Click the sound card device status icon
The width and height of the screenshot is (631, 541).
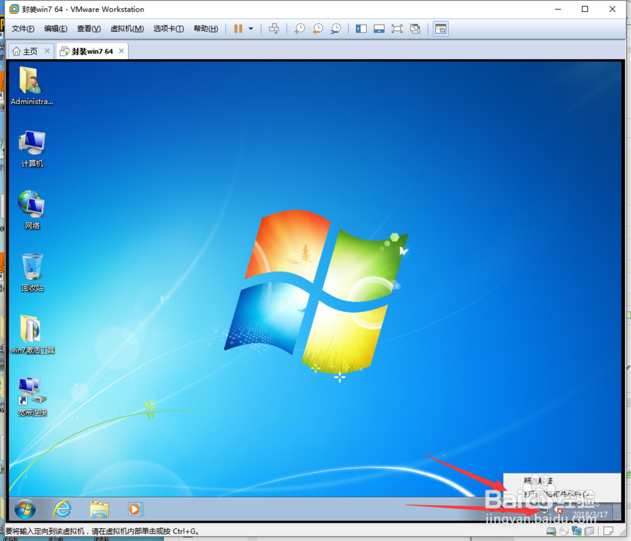click(x=589, y=532)
